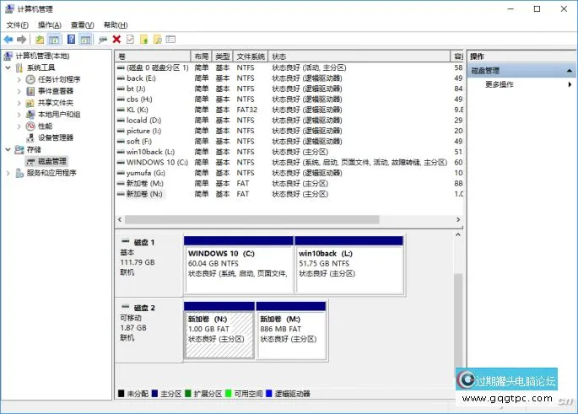The width and height of the screenshot is (578, 414).
Task: Expand the 性能 node arrow
Action: pyautogui.click(x=19, y=126)
